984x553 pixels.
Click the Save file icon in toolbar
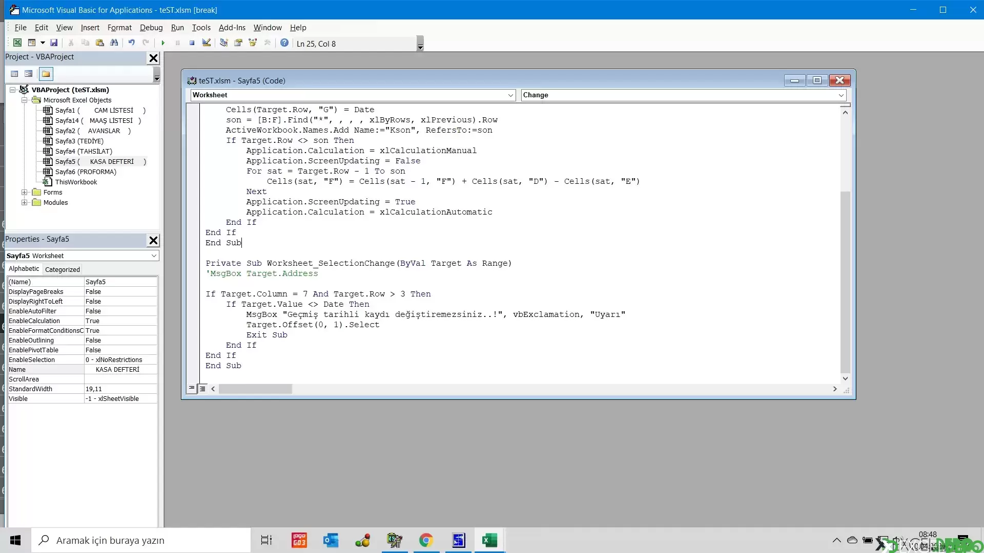pos(53,43)
